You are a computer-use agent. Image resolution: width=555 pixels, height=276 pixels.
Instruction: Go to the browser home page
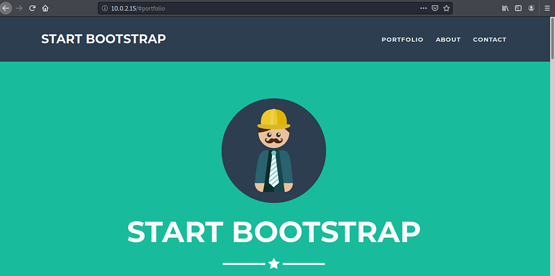click(x=46, y=8)
